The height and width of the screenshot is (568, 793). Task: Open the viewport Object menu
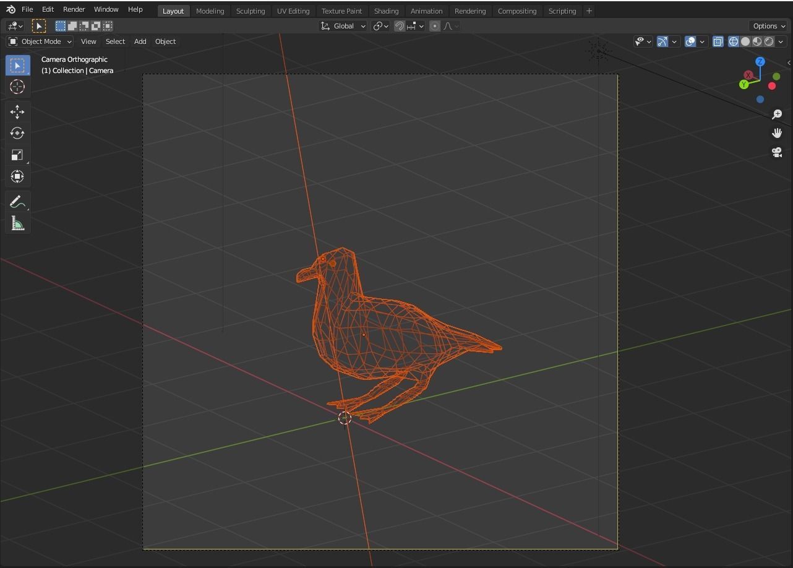coord(165,41)
